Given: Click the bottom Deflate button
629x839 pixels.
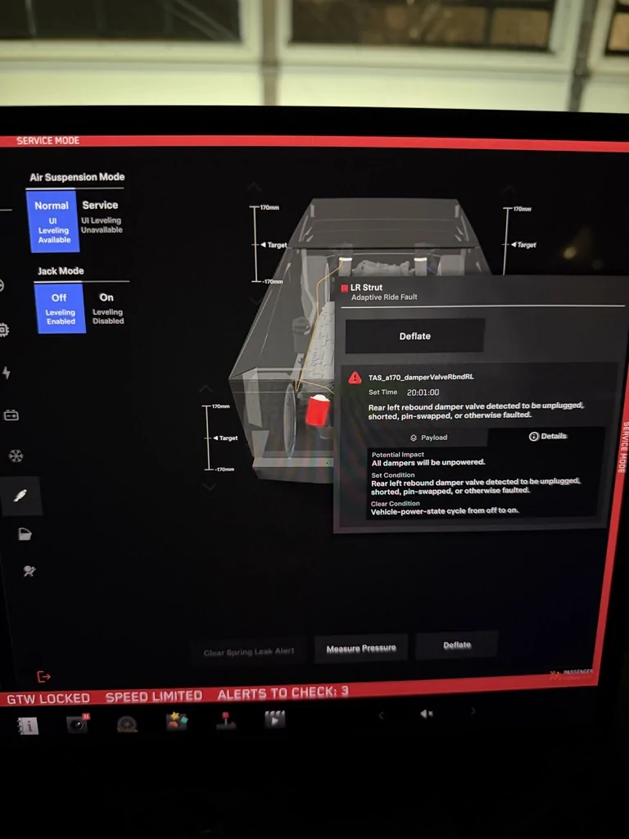Looking at the screenshot, I should (x=457, y=646).
